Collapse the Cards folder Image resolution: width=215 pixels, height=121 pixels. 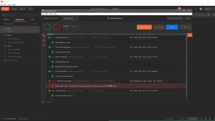tap(3, 46)
